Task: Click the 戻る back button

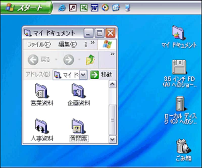Action: pos(39,60)
